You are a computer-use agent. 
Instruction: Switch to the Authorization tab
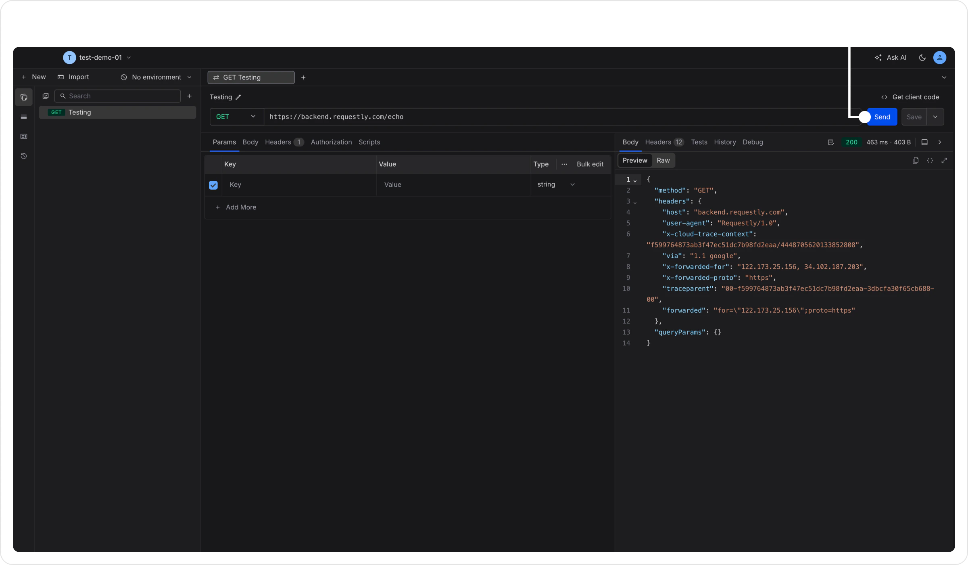(331, 142)
